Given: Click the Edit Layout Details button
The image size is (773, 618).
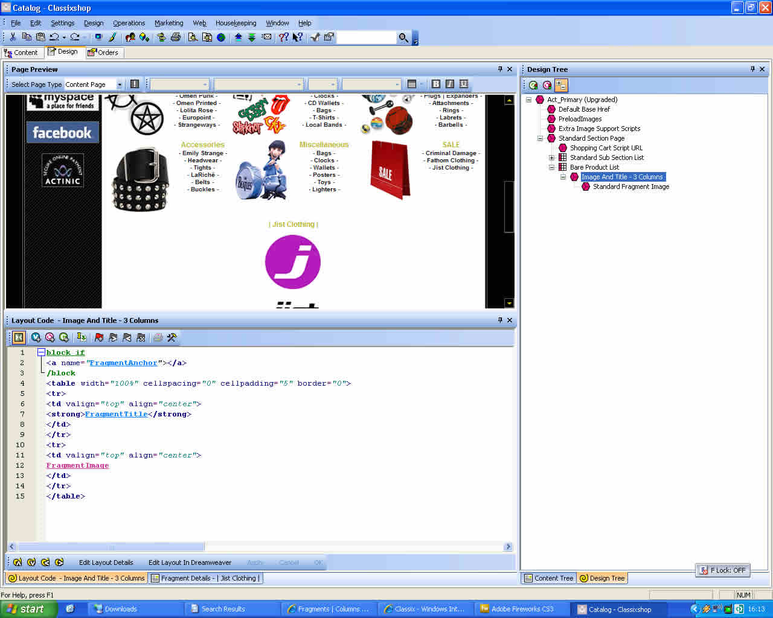Looking at the screenshot, I should (106, 562).
